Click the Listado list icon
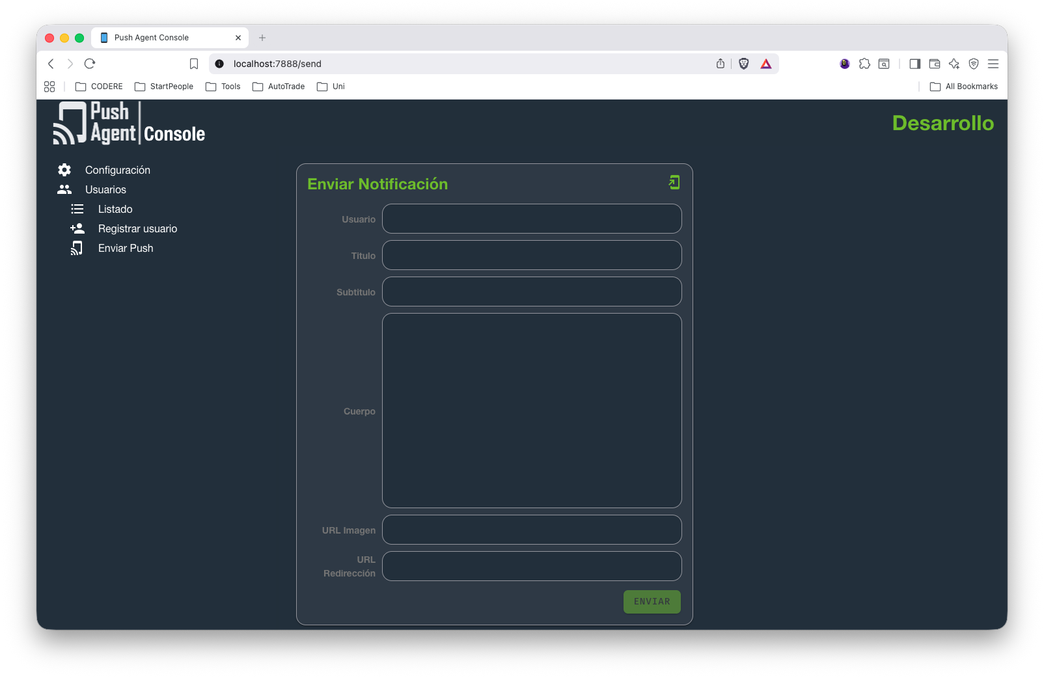 (77, 209)
